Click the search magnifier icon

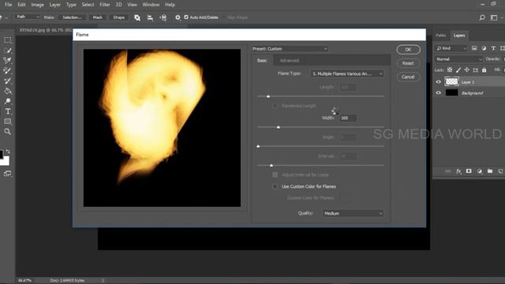click(482, 17)
